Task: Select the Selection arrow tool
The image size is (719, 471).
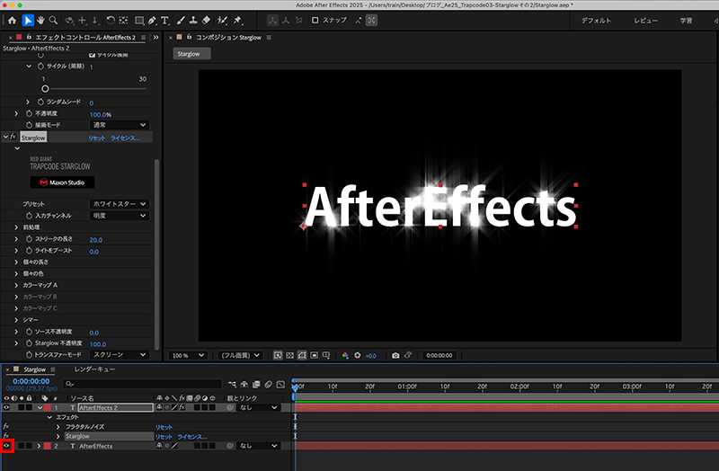Action: click(x=28, y=20)
